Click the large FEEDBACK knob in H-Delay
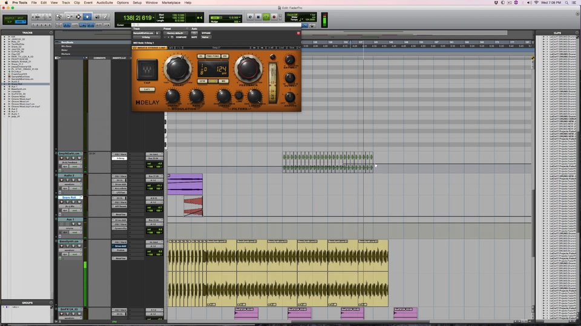This screenshot has height=326, width=581. tap(248, 69)
